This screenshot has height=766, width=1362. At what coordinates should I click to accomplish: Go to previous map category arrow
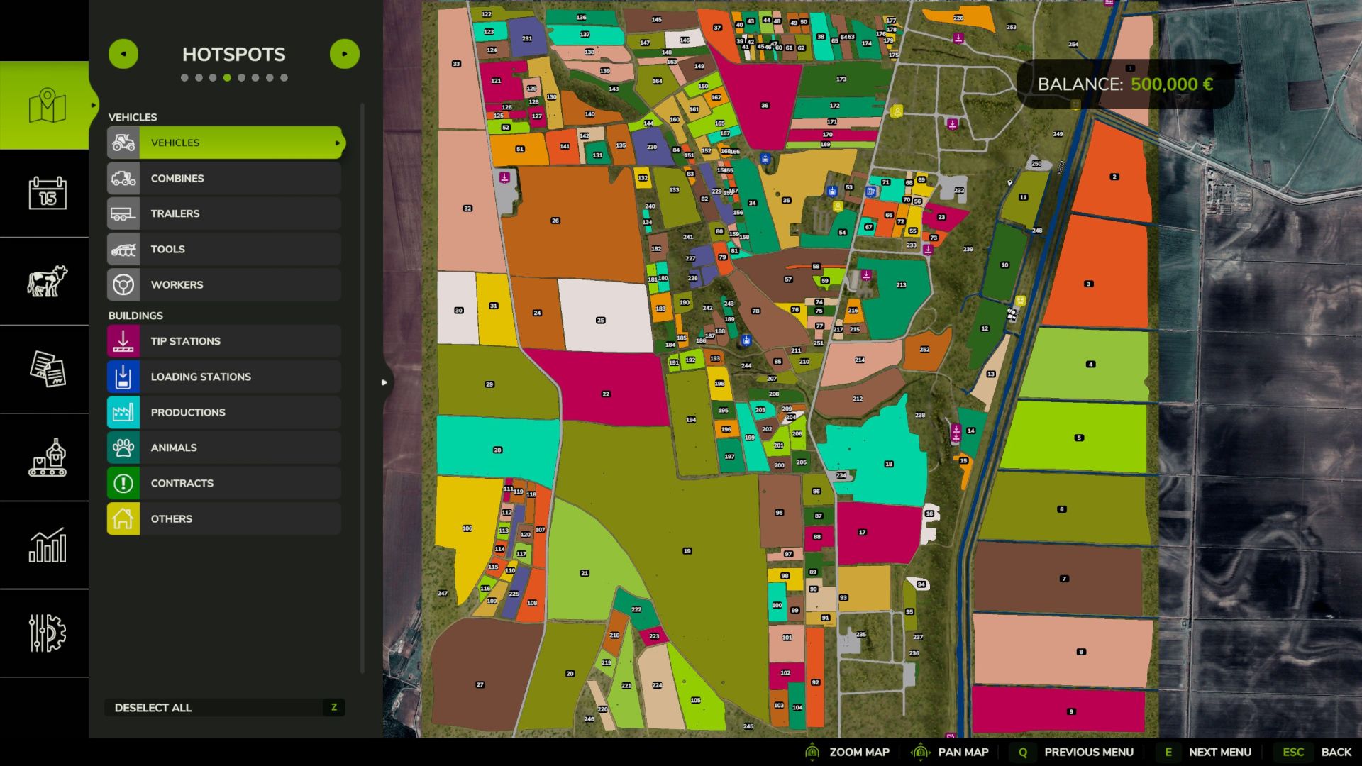pos(123,54)
